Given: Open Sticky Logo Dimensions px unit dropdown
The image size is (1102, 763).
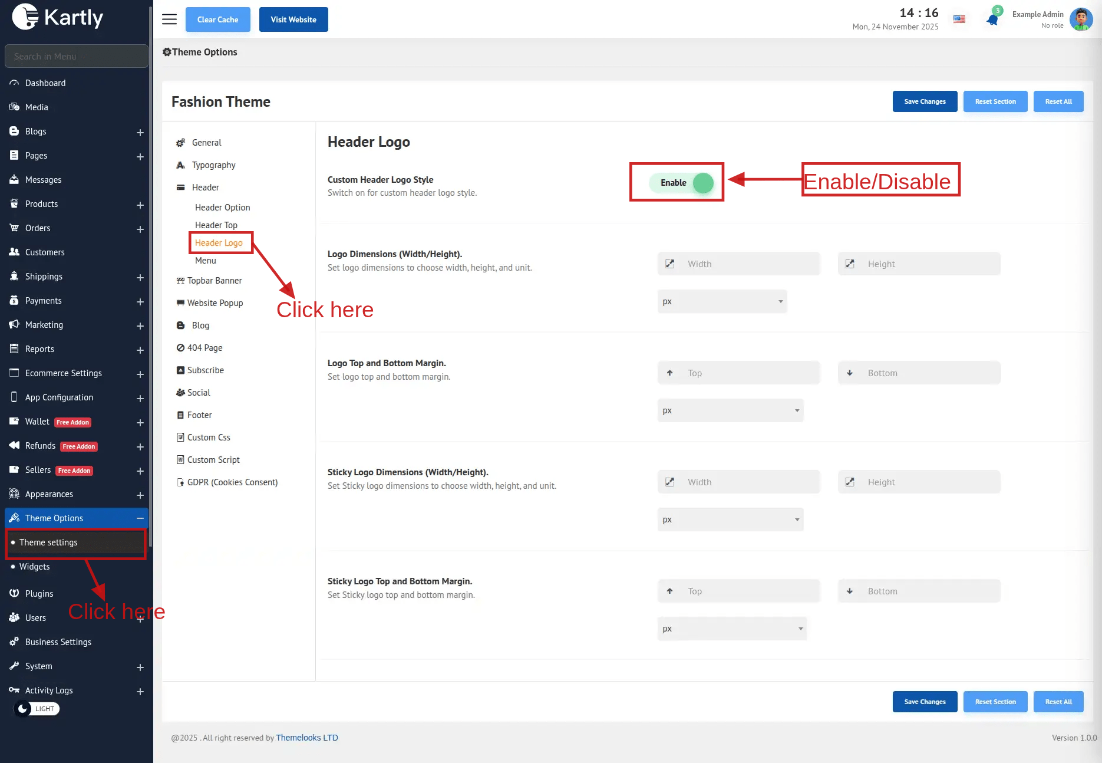Looking at the screenshot, I should click(x=730, y=519).
